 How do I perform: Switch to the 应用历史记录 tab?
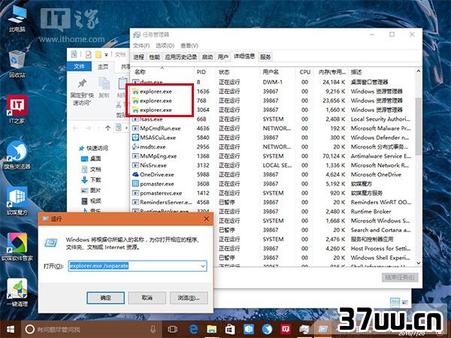181,57
